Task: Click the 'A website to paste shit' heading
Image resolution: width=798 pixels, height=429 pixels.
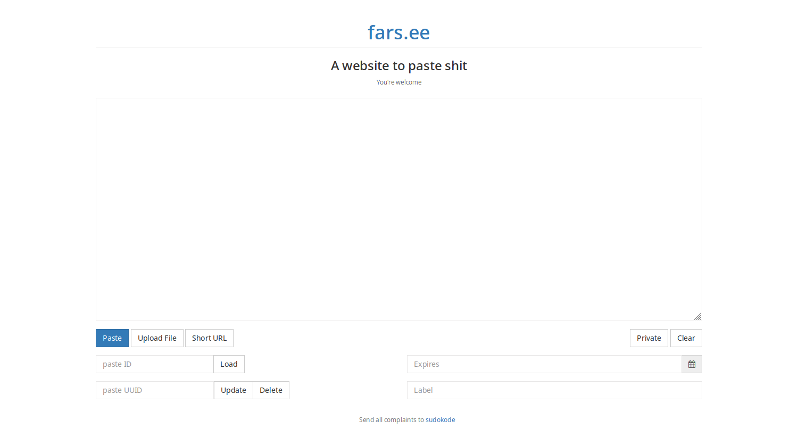Action: [x=398, y=65]
